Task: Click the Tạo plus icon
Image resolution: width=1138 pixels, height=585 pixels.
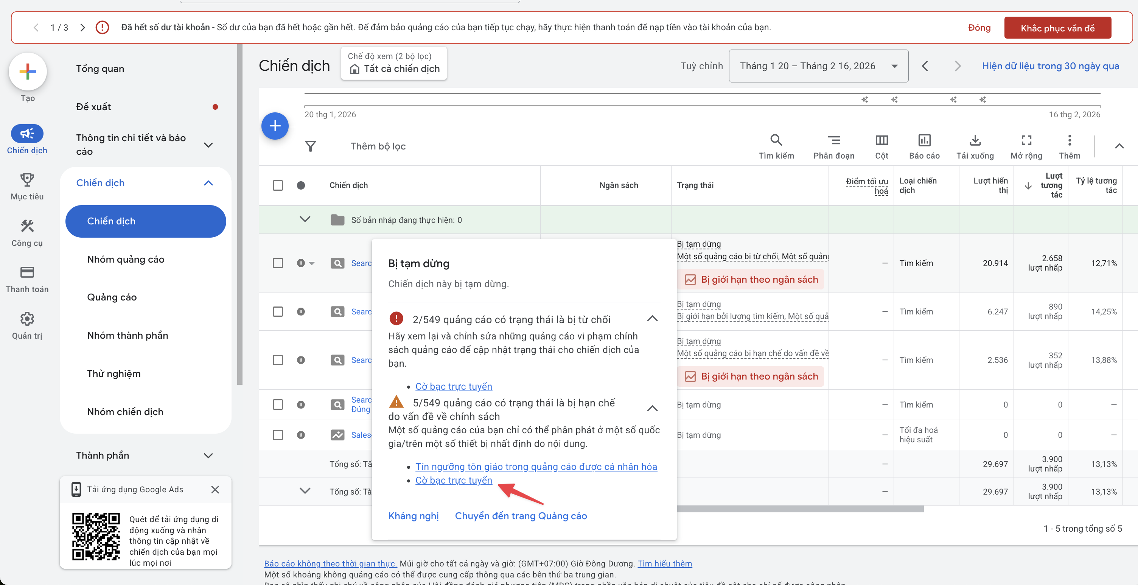Action: [x=27, y=72]
